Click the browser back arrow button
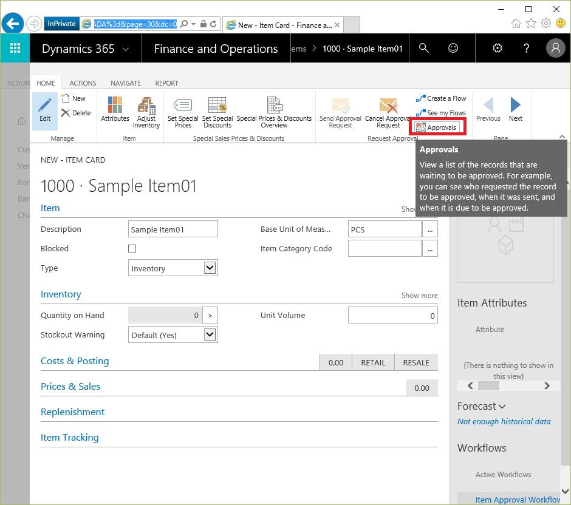The height and width of the screenshot is (505, 571). 13,24
